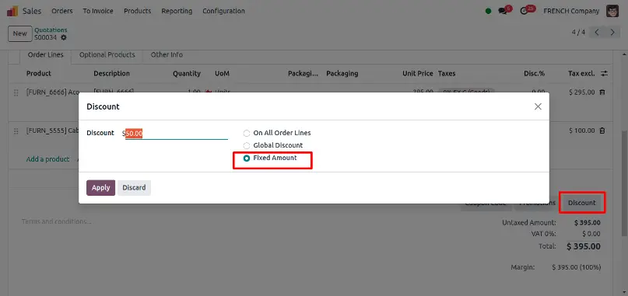This screenshot has height=296, width=628.
Task: Close the Discount dialog with X
Action: tap(538, 106)
